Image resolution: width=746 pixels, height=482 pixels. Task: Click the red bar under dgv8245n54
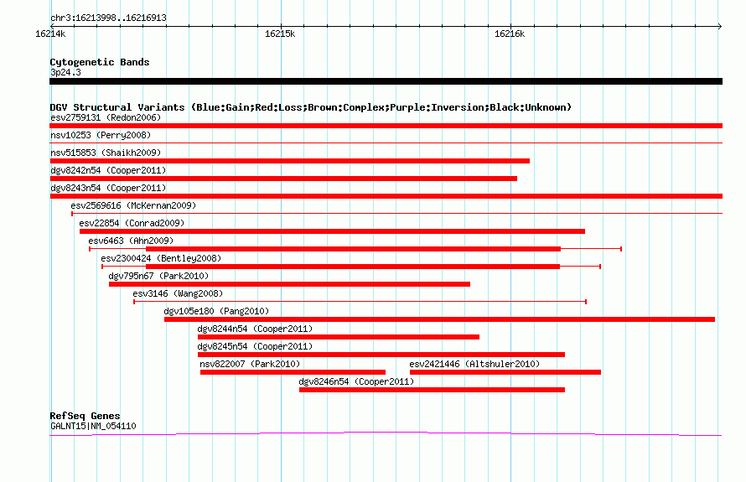[381, 355]
